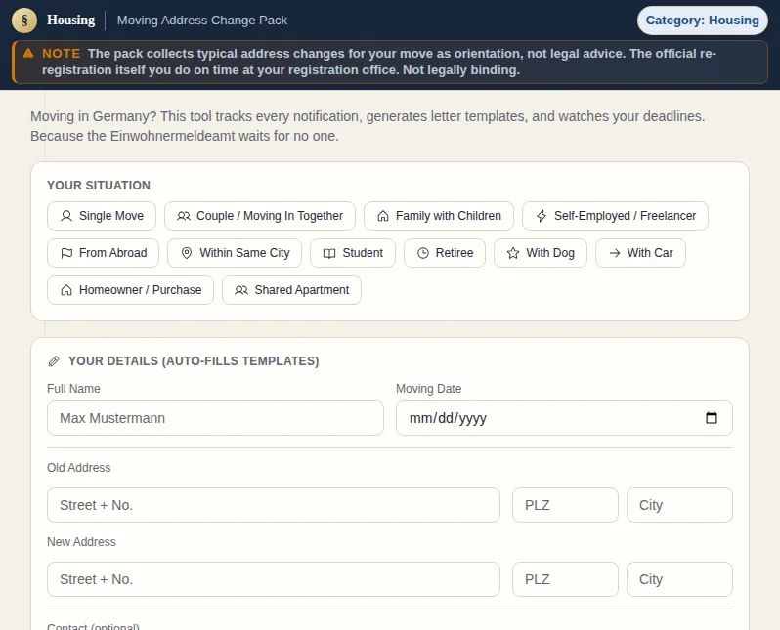Open the calendar picker in Moving Date

(x=712, y=418)
